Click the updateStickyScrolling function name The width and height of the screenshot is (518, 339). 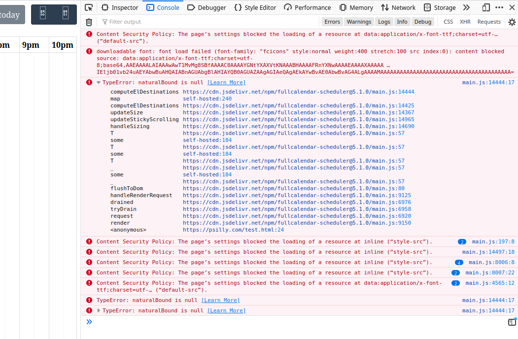tap(144, 120)
